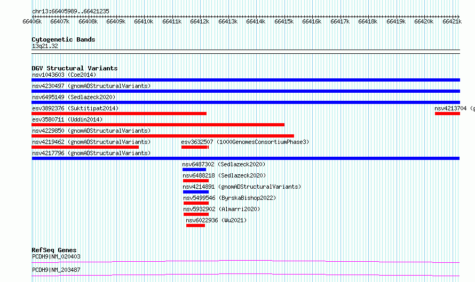Click the nsv1043603 (Coe2014) blue variant bar
Viewport: 475px width, 282px height.
click(246, 80)
